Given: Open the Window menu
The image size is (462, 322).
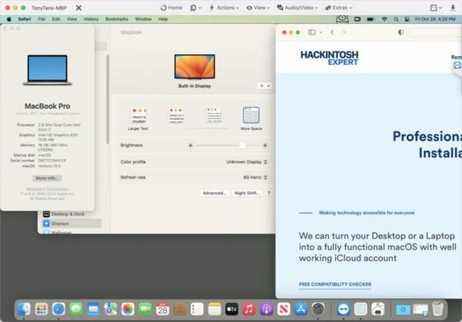Looking at the screenshot, I should (x=143, y=19).
